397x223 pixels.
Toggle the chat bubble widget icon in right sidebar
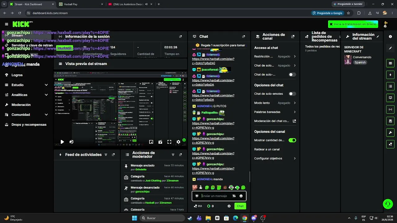(390, 98)
